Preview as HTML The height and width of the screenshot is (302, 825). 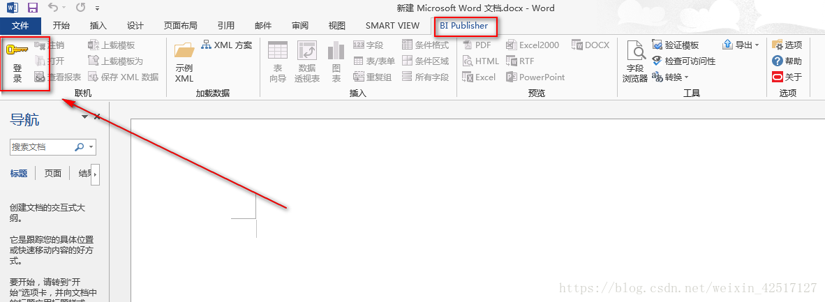pyautogui.click(x=481, y=61)
